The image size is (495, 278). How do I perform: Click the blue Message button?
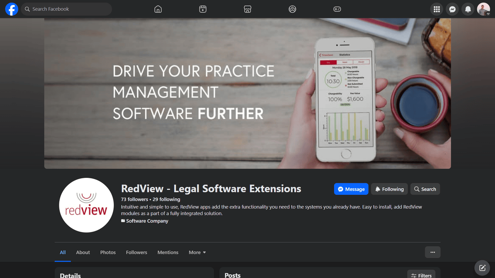pos(351,189)
